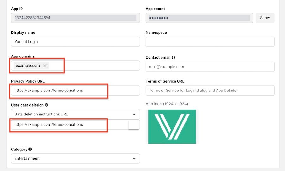Screen dimensions: 285x171
Task: Click the masked App secret field
Action: click(199, 18)
